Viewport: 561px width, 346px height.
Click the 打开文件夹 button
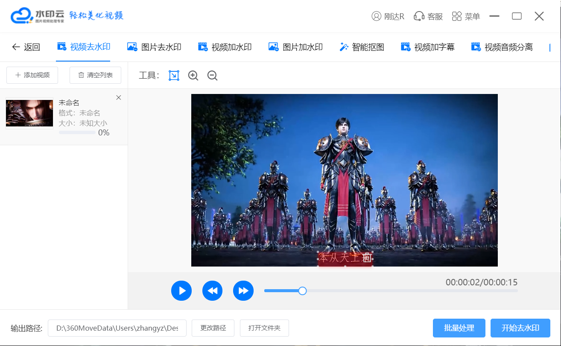tap(264, 328)
